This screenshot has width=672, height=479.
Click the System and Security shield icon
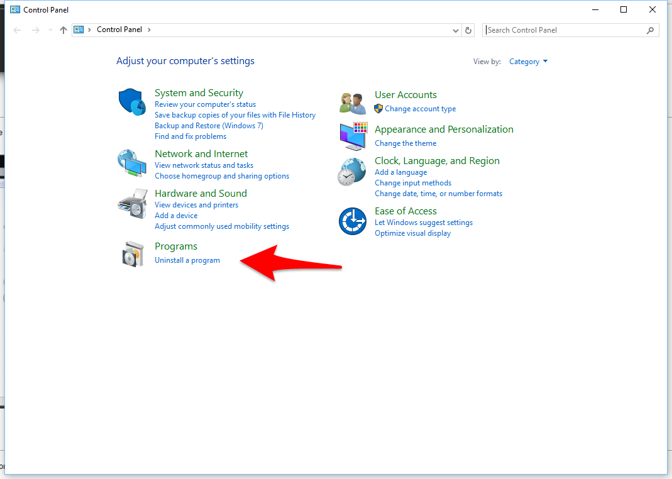pos(132,102)
